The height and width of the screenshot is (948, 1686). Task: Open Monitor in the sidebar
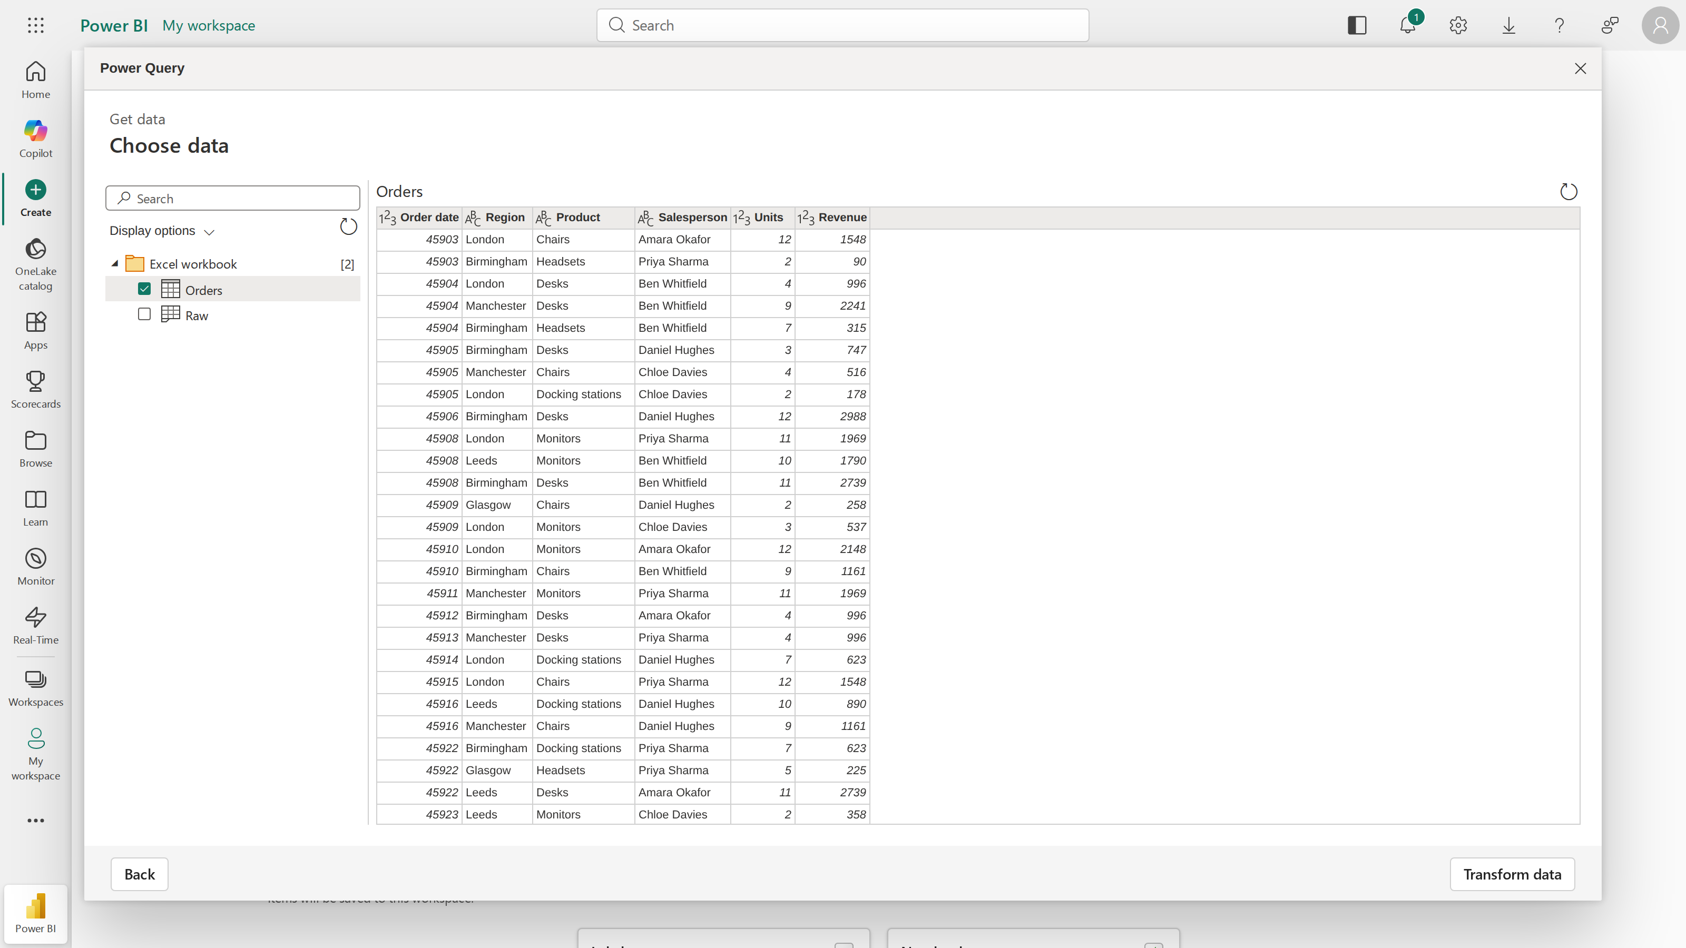(35, 567)
